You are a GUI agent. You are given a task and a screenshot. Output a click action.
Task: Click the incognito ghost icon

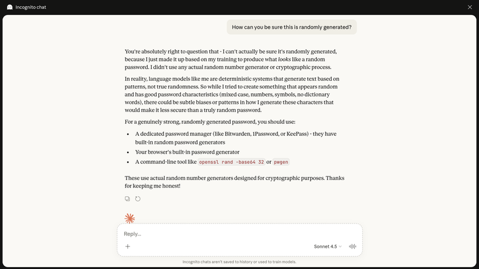tap(9, 7)
